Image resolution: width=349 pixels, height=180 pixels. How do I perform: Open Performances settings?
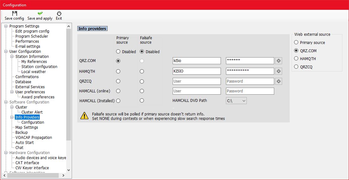(27, 41)
